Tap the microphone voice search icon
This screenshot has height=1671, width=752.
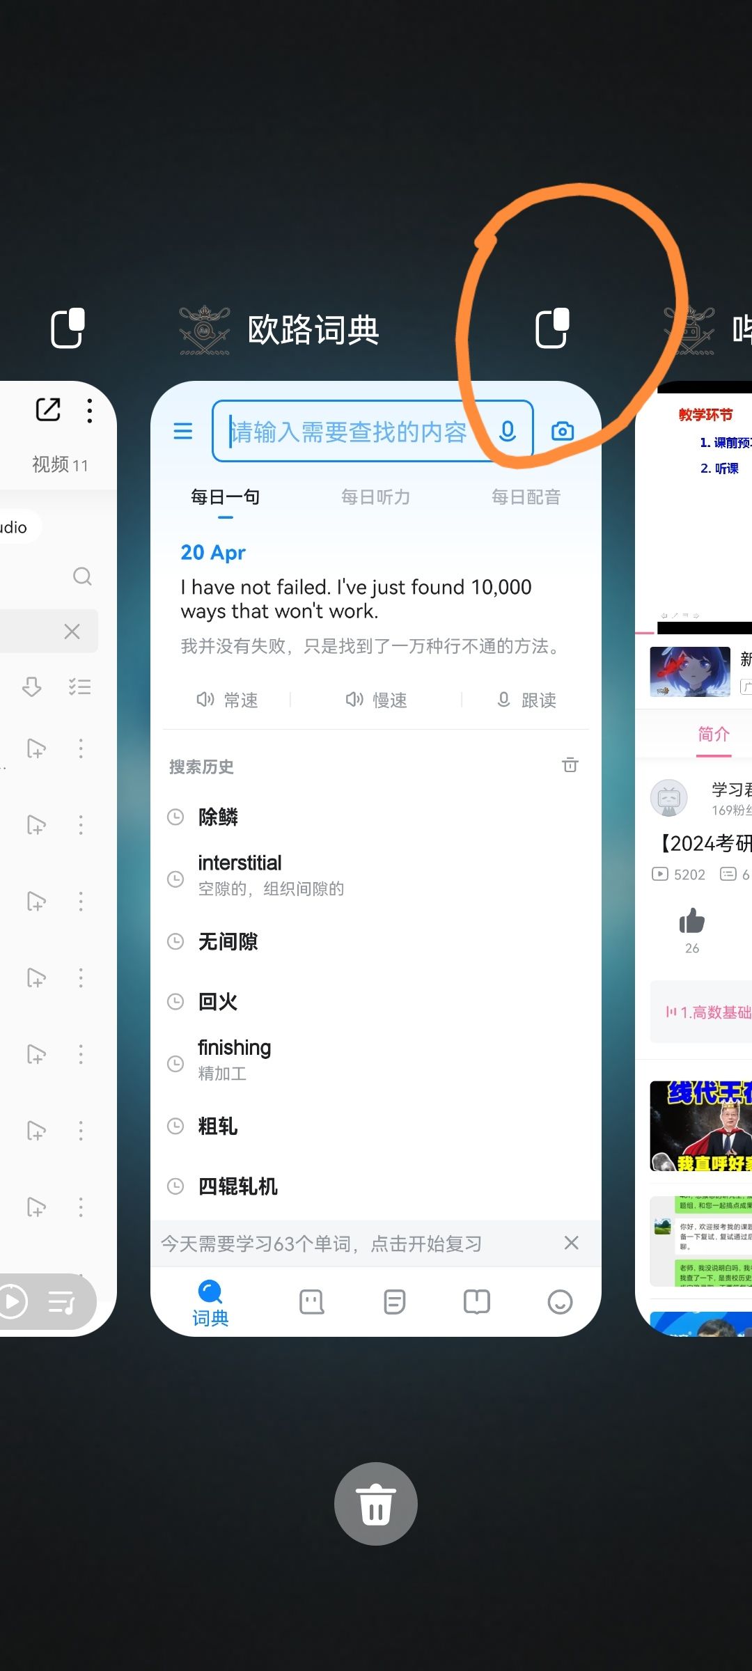point(508,432)
